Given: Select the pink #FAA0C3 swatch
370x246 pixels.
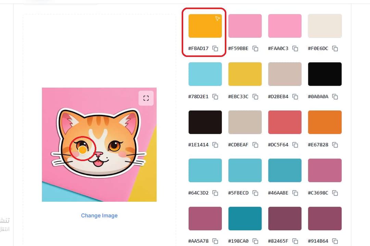Looking at the screenshot, I should pos(284,26).
